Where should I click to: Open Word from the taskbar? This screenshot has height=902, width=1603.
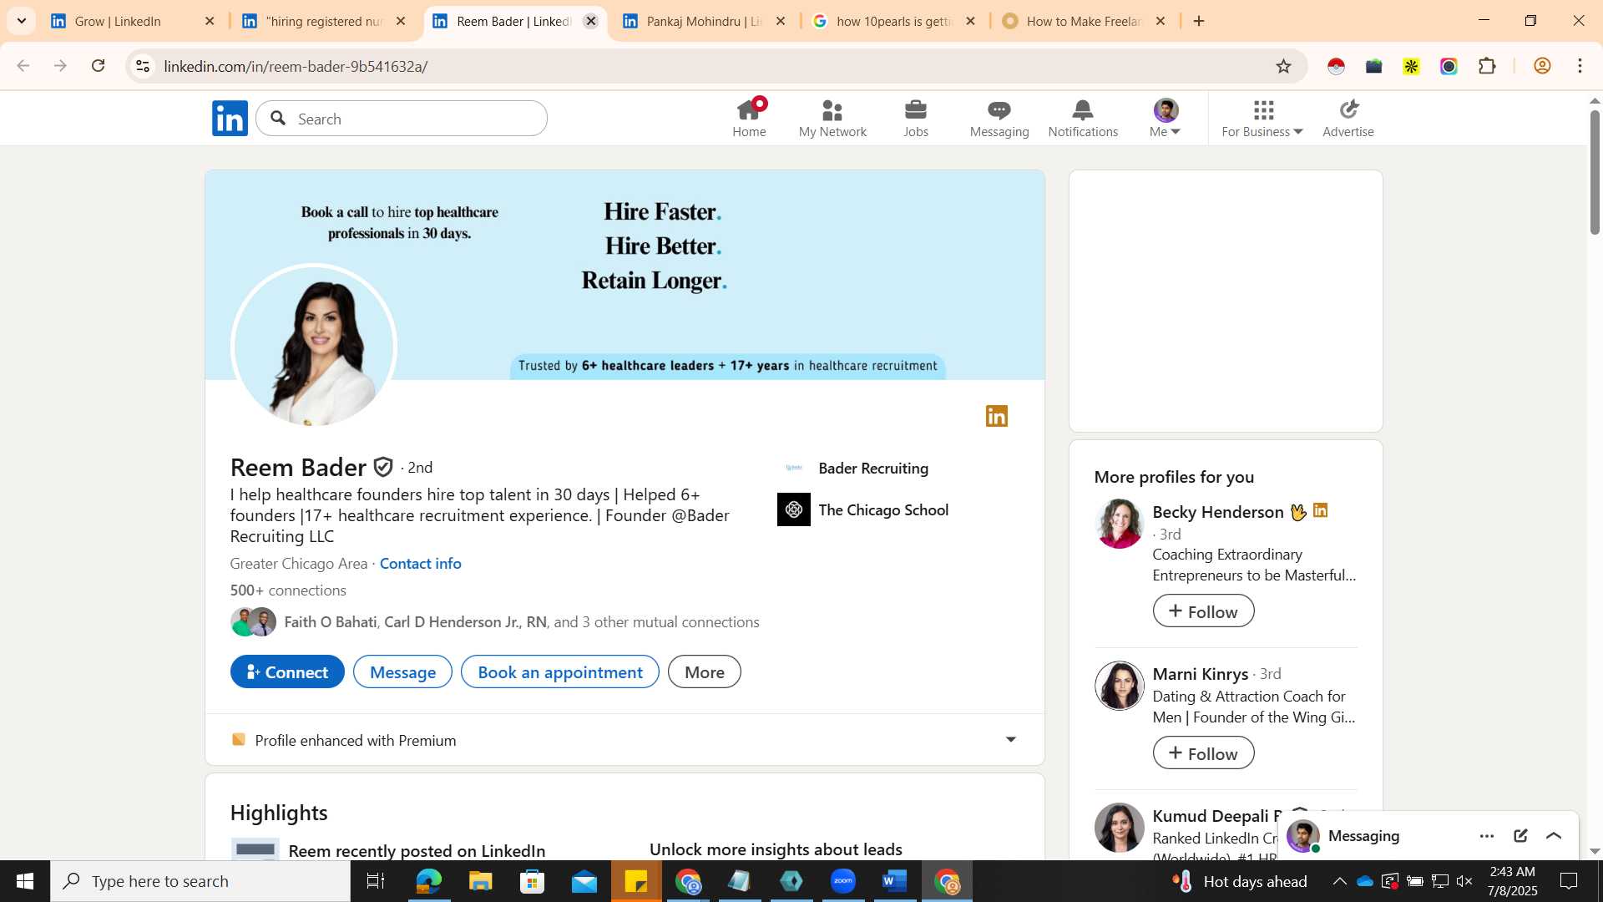895,881
